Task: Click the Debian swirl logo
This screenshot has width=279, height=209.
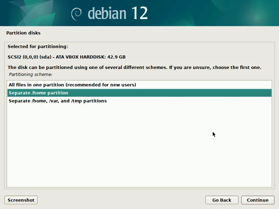Action: point(76,14)
